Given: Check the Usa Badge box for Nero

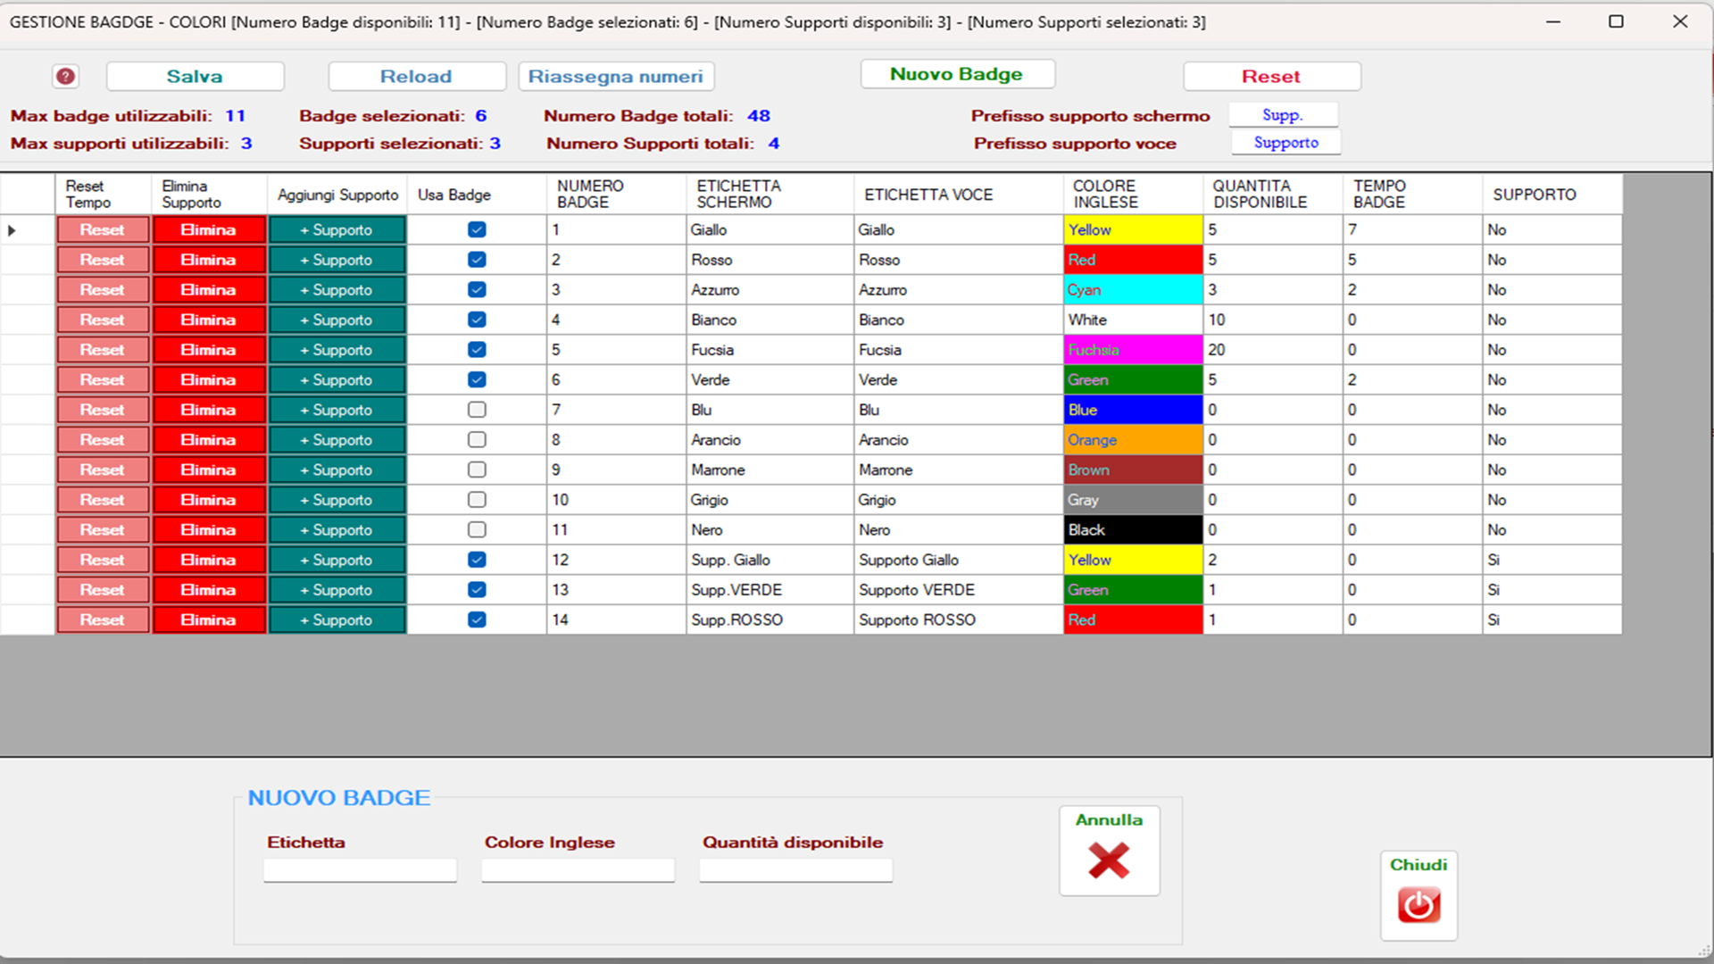Looking at the screenshot, I should pos(477,530).
